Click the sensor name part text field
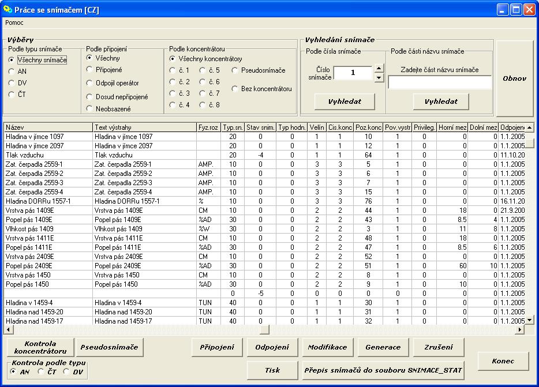The height and width of the screenshot is (387, 539). pyautogui.click(x=440, y=82)
